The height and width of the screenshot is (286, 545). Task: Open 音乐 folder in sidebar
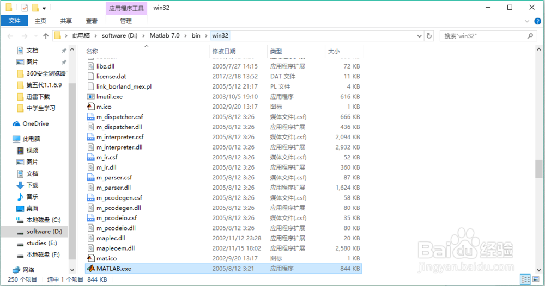click(27, 197)
